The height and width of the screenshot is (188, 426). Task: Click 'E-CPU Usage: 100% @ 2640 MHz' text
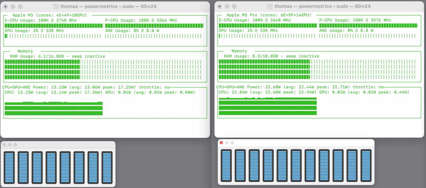255,20
